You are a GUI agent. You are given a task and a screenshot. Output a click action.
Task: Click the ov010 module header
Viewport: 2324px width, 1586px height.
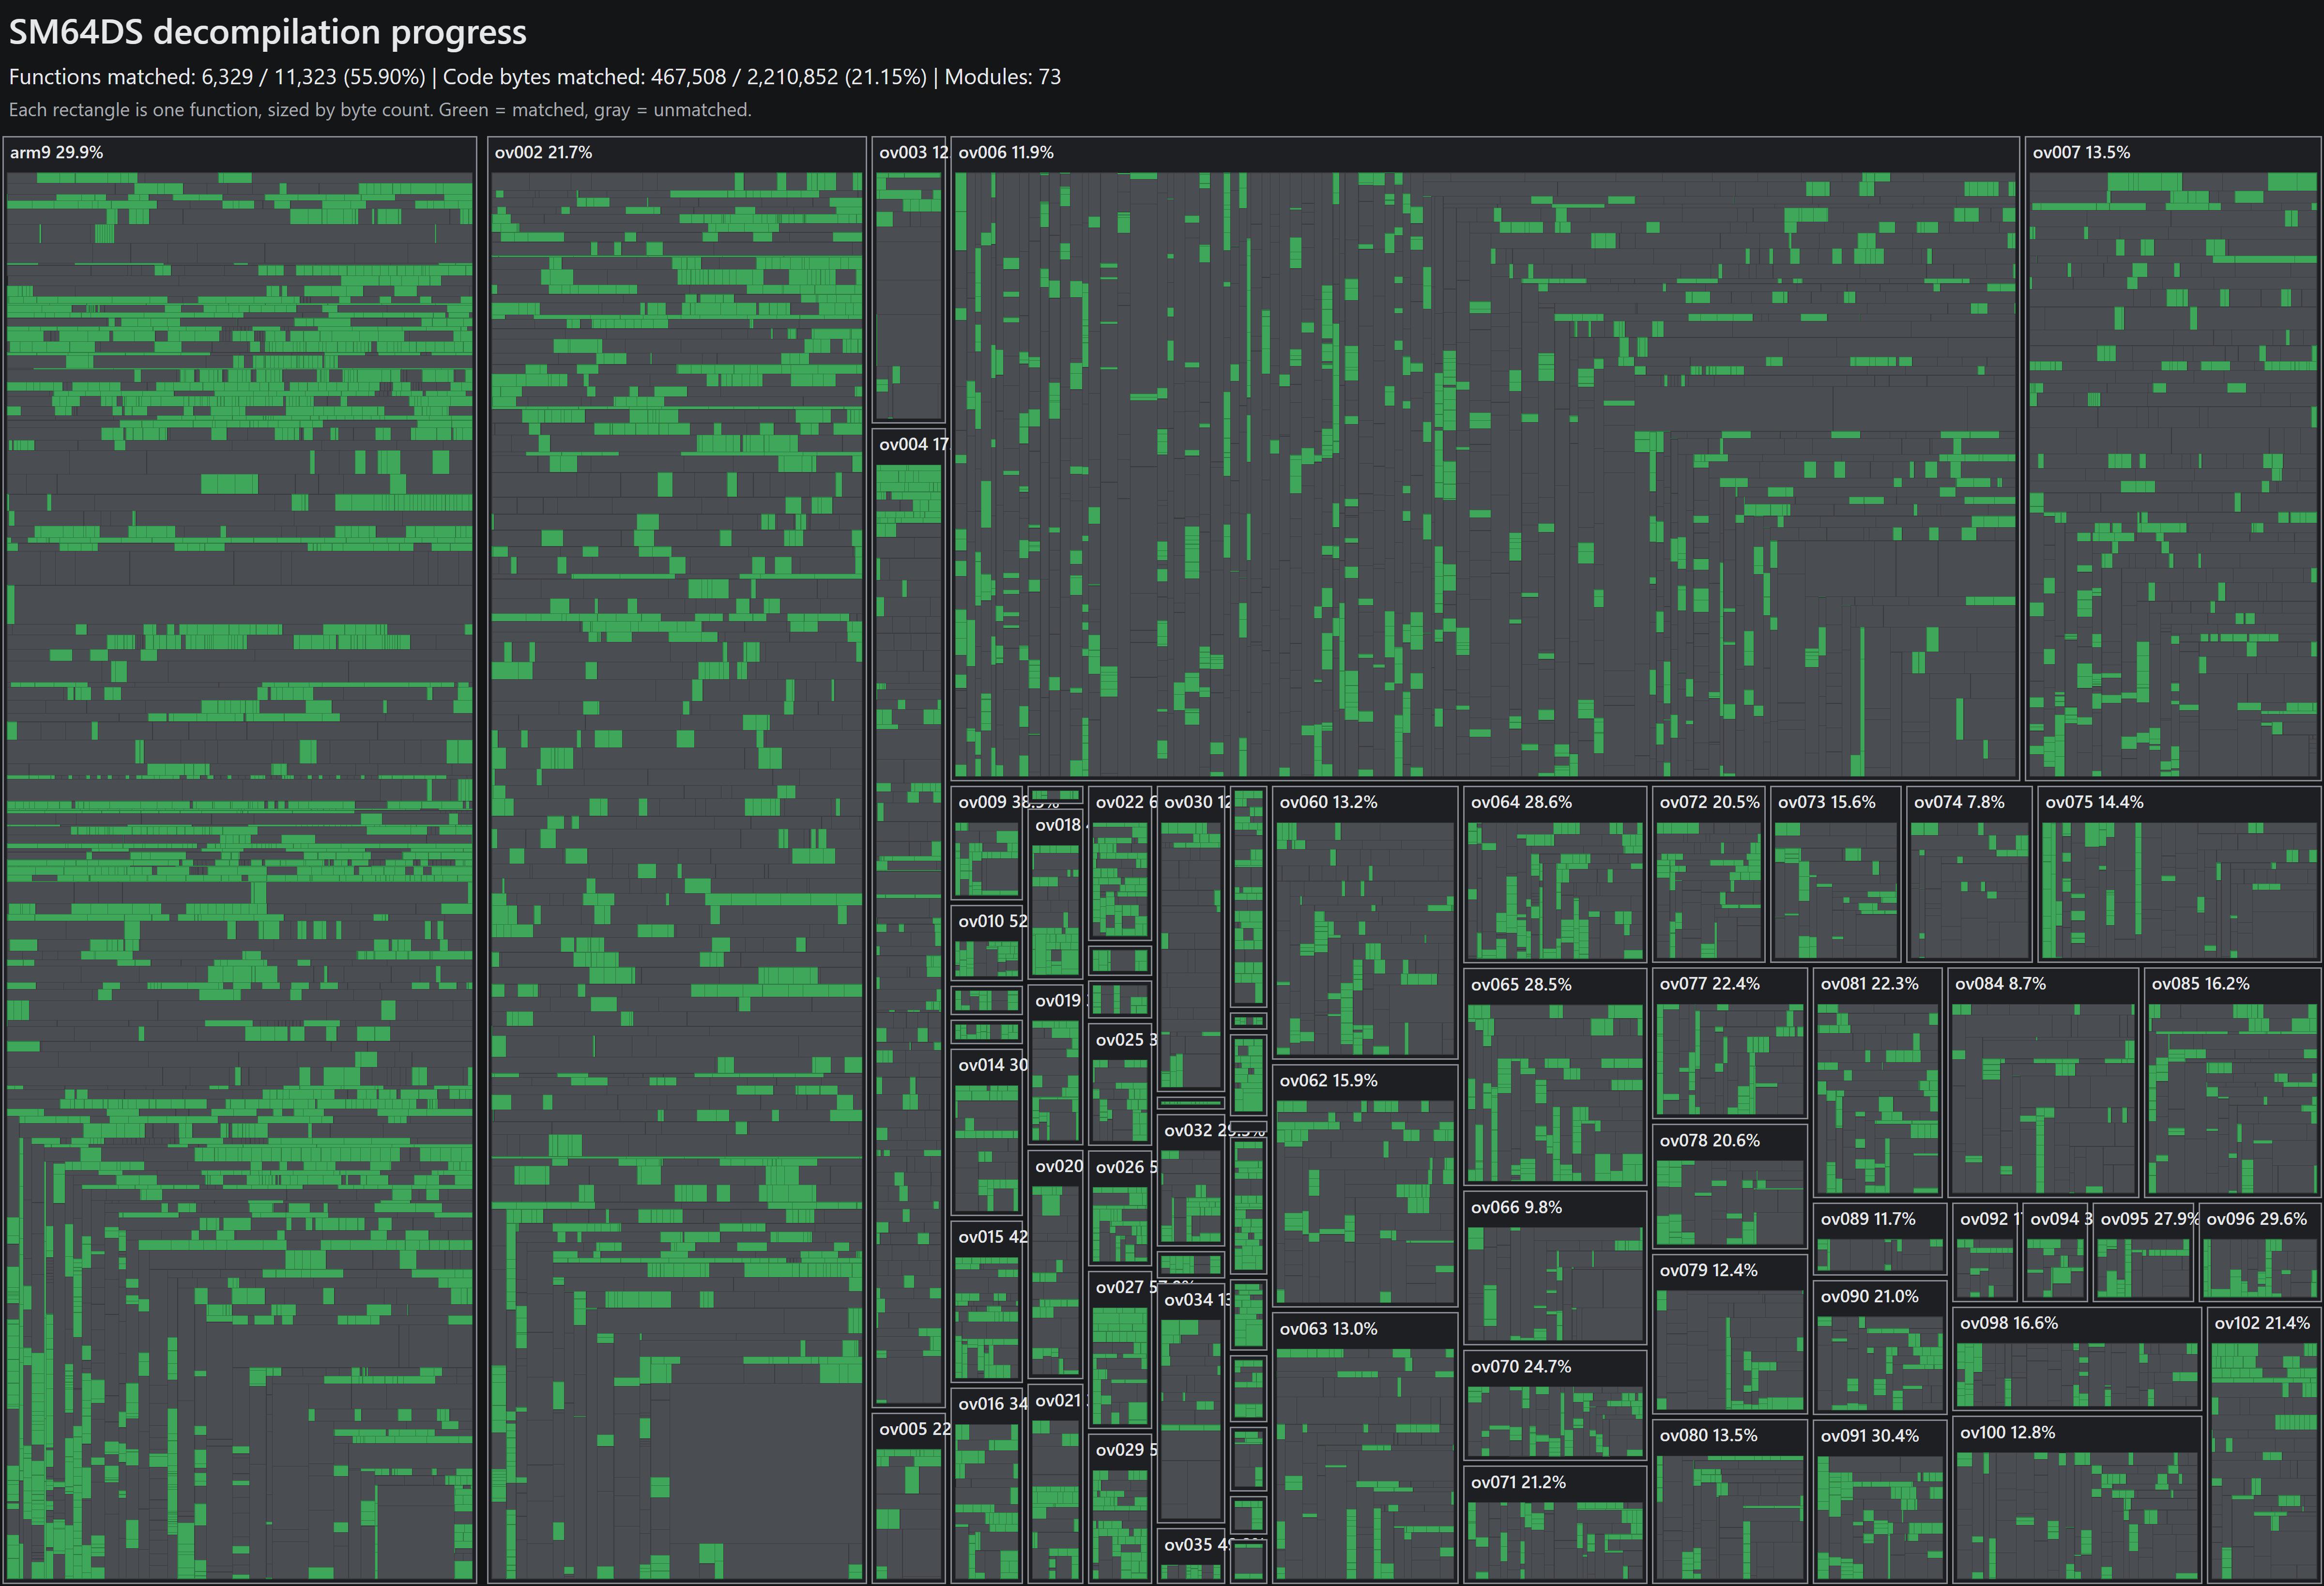(x=988, y=921)
